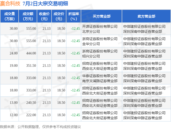The height and width of the screenshot is (129, 171).
Task: Click the 240.50 amount cell
Action: point(31,103)
